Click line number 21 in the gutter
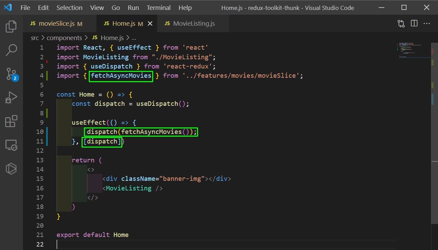This screenshot has width=438, height=250. (40, 235)
